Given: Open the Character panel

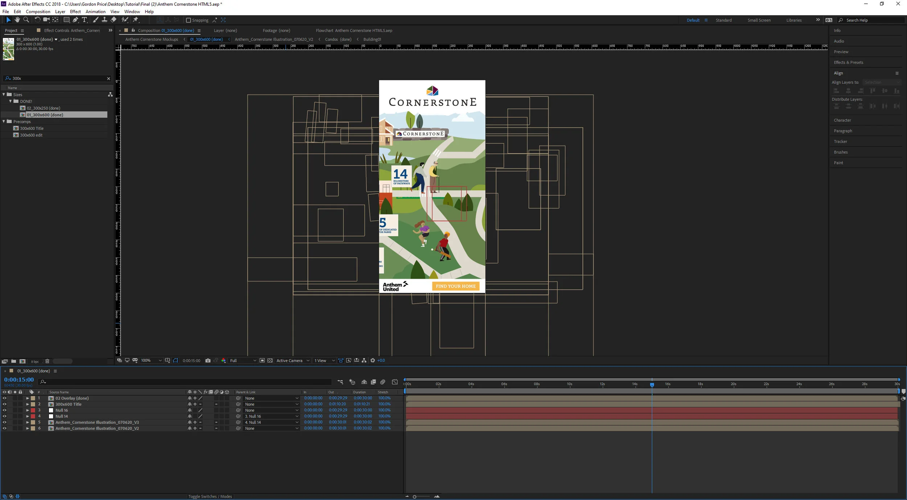Looking at the screenshot, I should pyautogui.click(x=843, y=120).
